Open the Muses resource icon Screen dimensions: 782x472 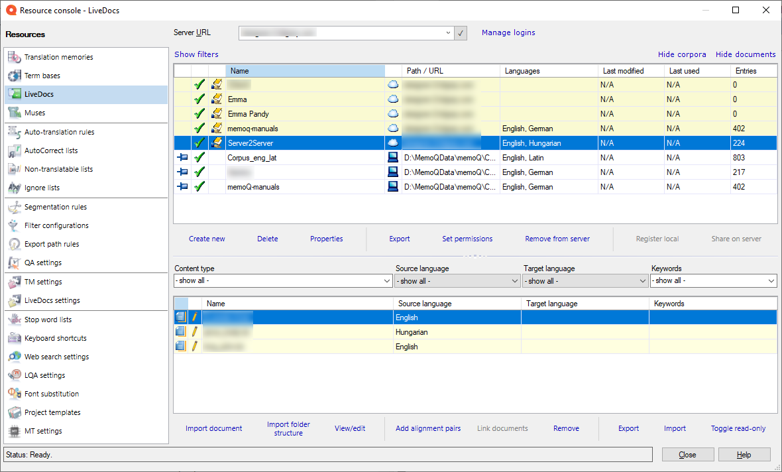15,113
